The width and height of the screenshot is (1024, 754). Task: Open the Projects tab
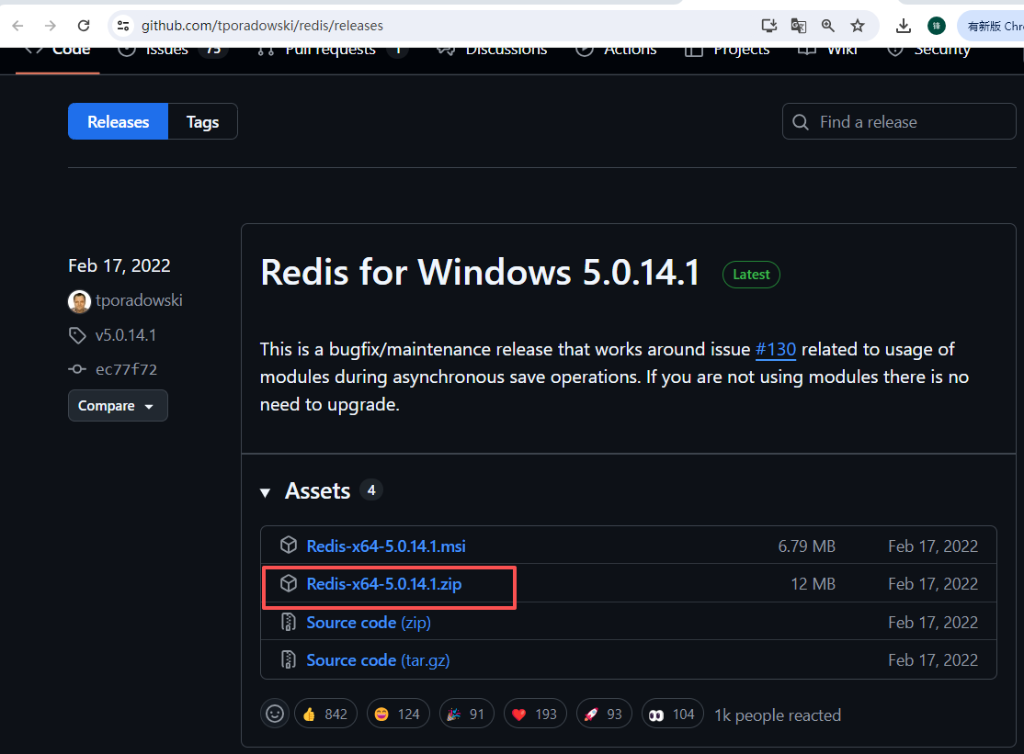click(x=727, y=51)
